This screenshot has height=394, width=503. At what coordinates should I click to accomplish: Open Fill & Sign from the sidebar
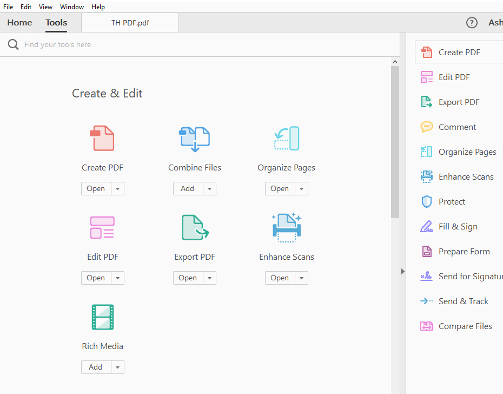(x=456, y=226)
